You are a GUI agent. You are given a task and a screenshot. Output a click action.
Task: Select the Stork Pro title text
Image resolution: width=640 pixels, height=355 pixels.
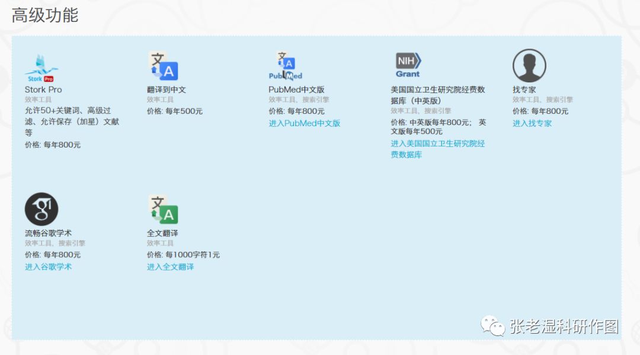point(43,89)
